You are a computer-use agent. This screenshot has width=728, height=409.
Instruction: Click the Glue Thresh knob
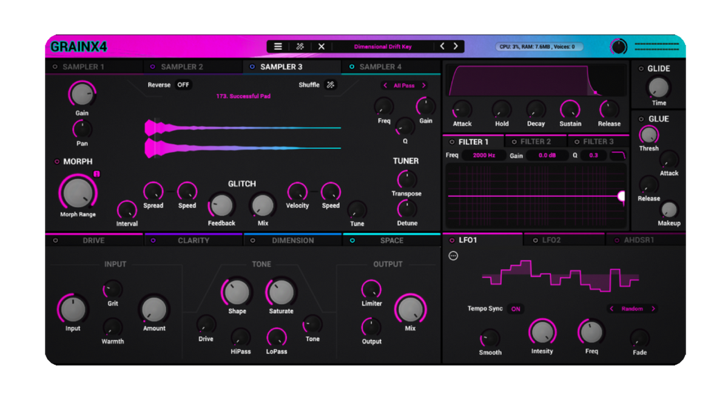pyautogui.click(x=649, y=135)
